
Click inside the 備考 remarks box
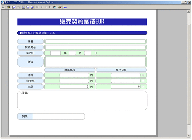82,102
